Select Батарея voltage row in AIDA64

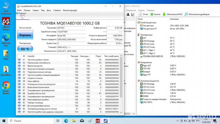click(146, 72)
